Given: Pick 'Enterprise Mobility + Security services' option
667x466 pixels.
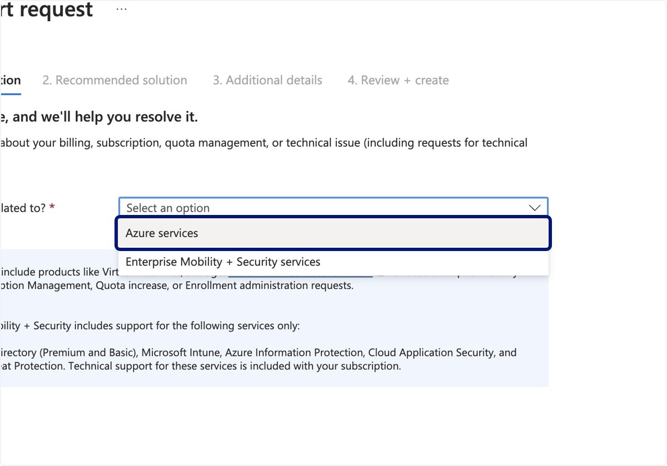Looking at the screenshot, I should point(333,262).
